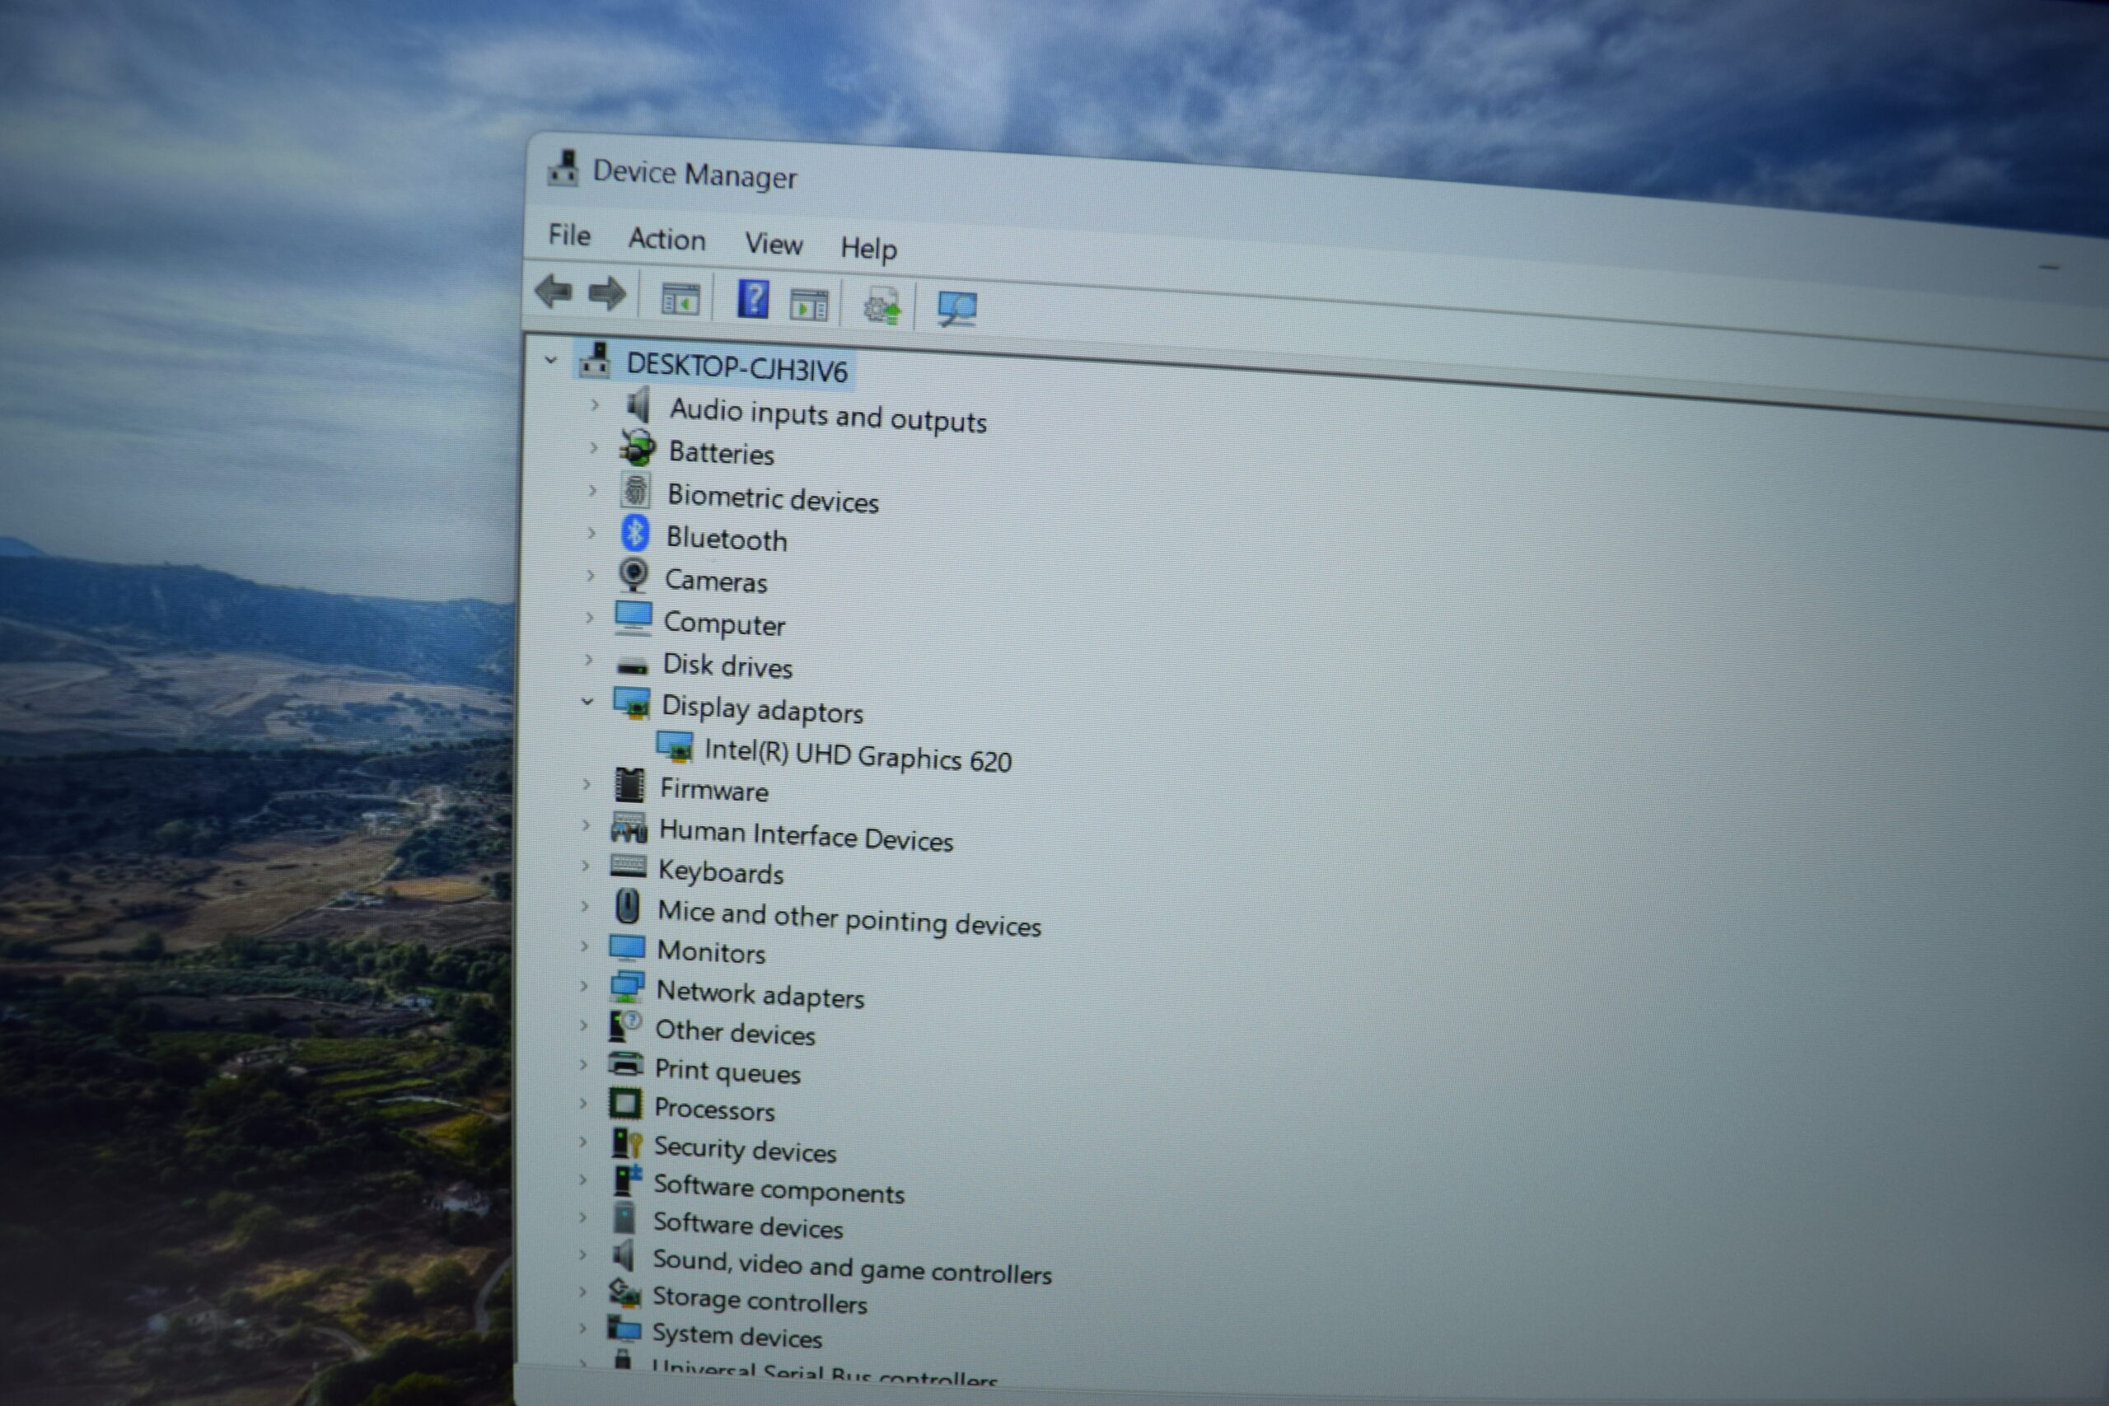Viewport: 2109px width, 1406px height.
Task: Click the Mice pointing devices mouse icon
Action: [628, 907]
